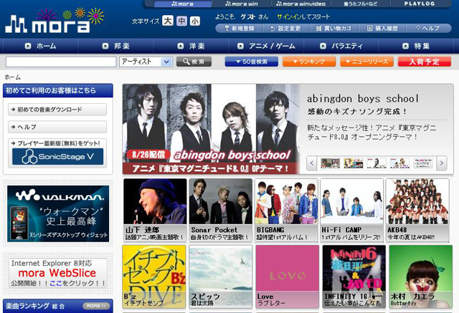Expand the ランキング dropdown
The height and width of the screenshot is (313, 459).
pyautogui.click(x=309, y=62)
